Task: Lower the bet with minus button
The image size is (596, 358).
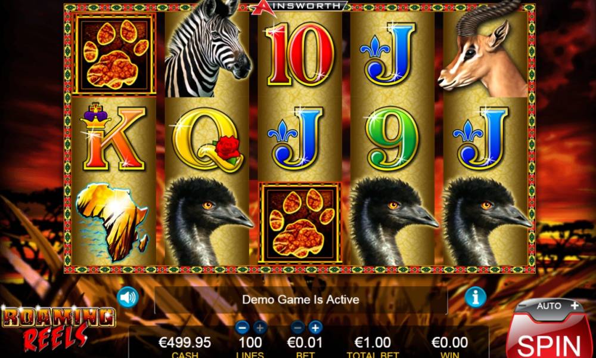Action: point(298,327)
